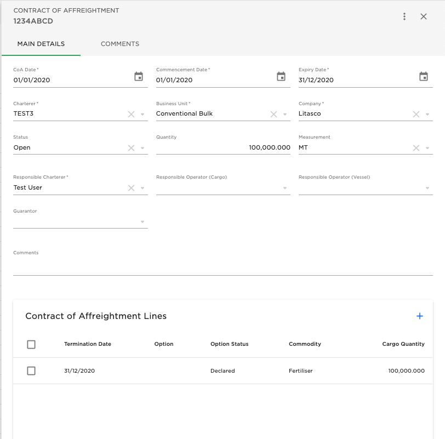Clear the Measurement MT value
Viewport: 445px width, 439px height.
click(x=416, y=148)
